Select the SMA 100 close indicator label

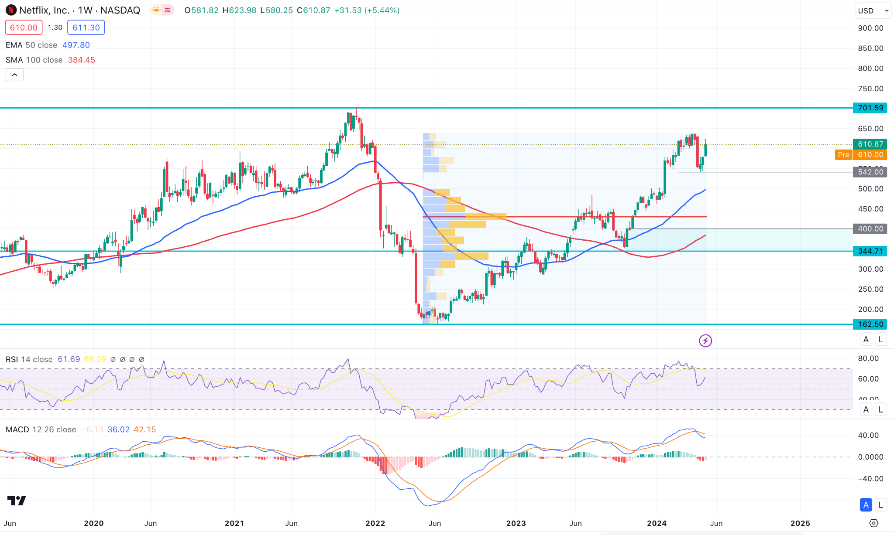(x=34, y=60)
